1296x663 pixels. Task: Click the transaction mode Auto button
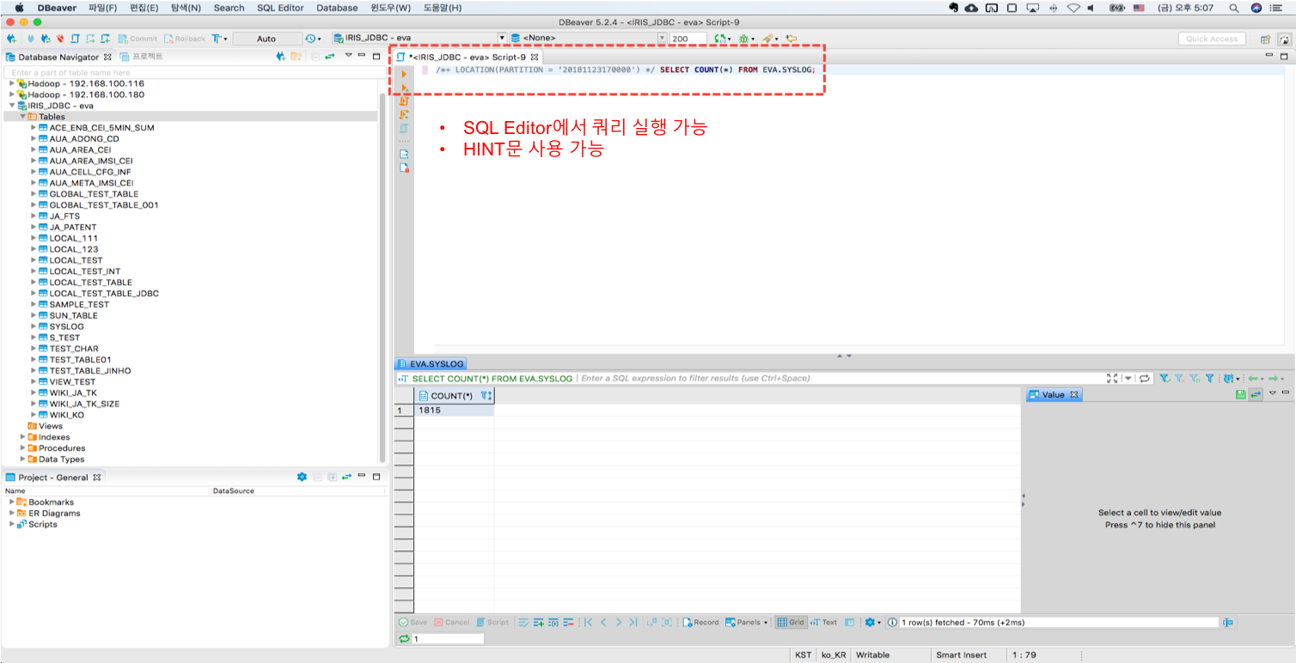[266, 39]
